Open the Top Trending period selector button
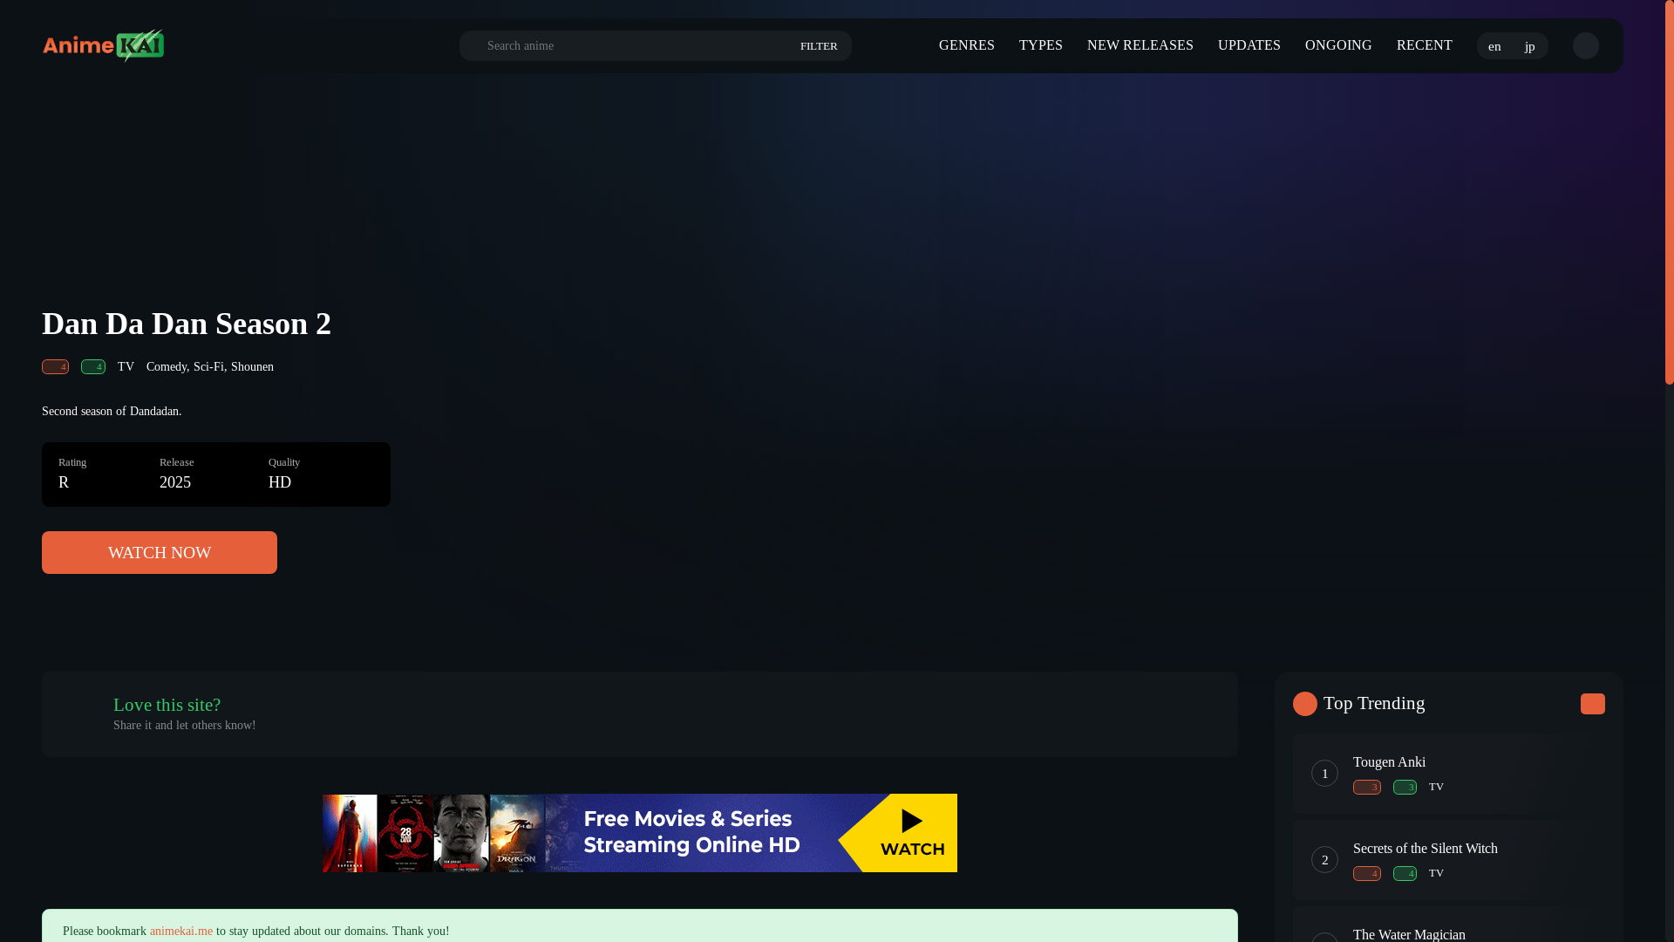Image resolution: width=1674 pixels, height=942 pixels. tap(1592, 704)
